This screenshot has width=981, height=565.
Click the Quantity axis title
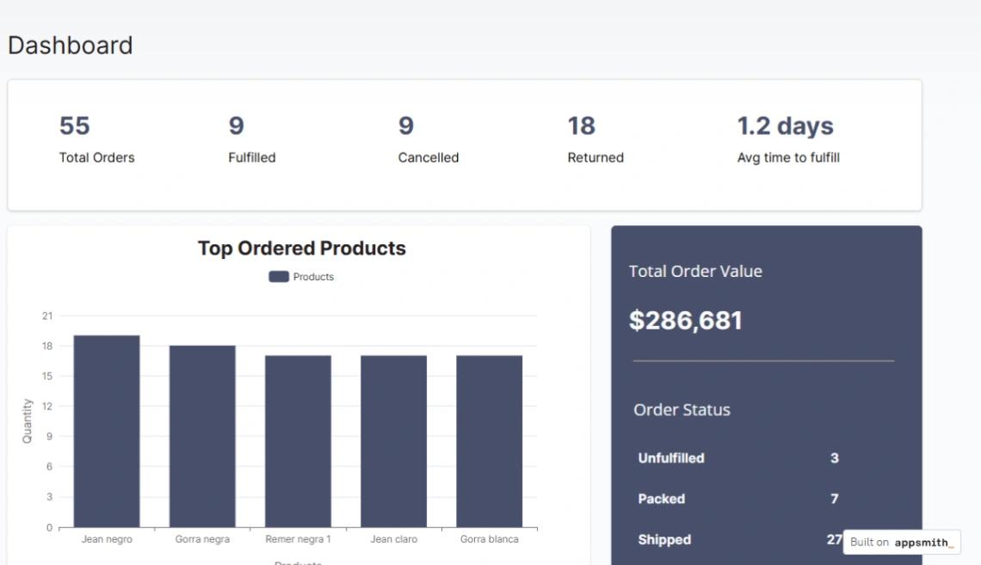click(27, 421)
